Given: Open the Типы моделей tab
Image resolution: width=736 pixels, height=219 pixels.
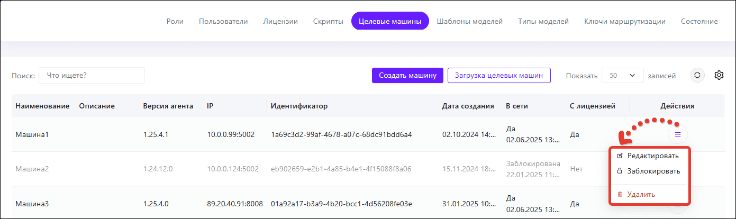Looking at the screenshot, I should 543,22.
